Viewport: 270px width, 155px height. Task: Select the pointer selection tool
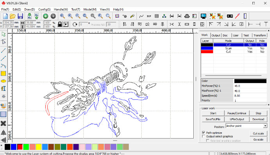[x=4, y=34]
